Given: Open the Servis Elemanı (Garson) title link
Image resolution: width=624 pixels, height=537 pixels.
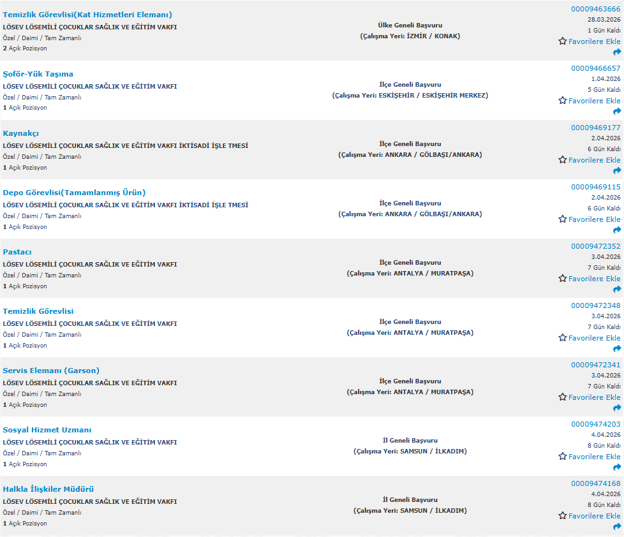Looking at the screenshot, I should (51, 371).
